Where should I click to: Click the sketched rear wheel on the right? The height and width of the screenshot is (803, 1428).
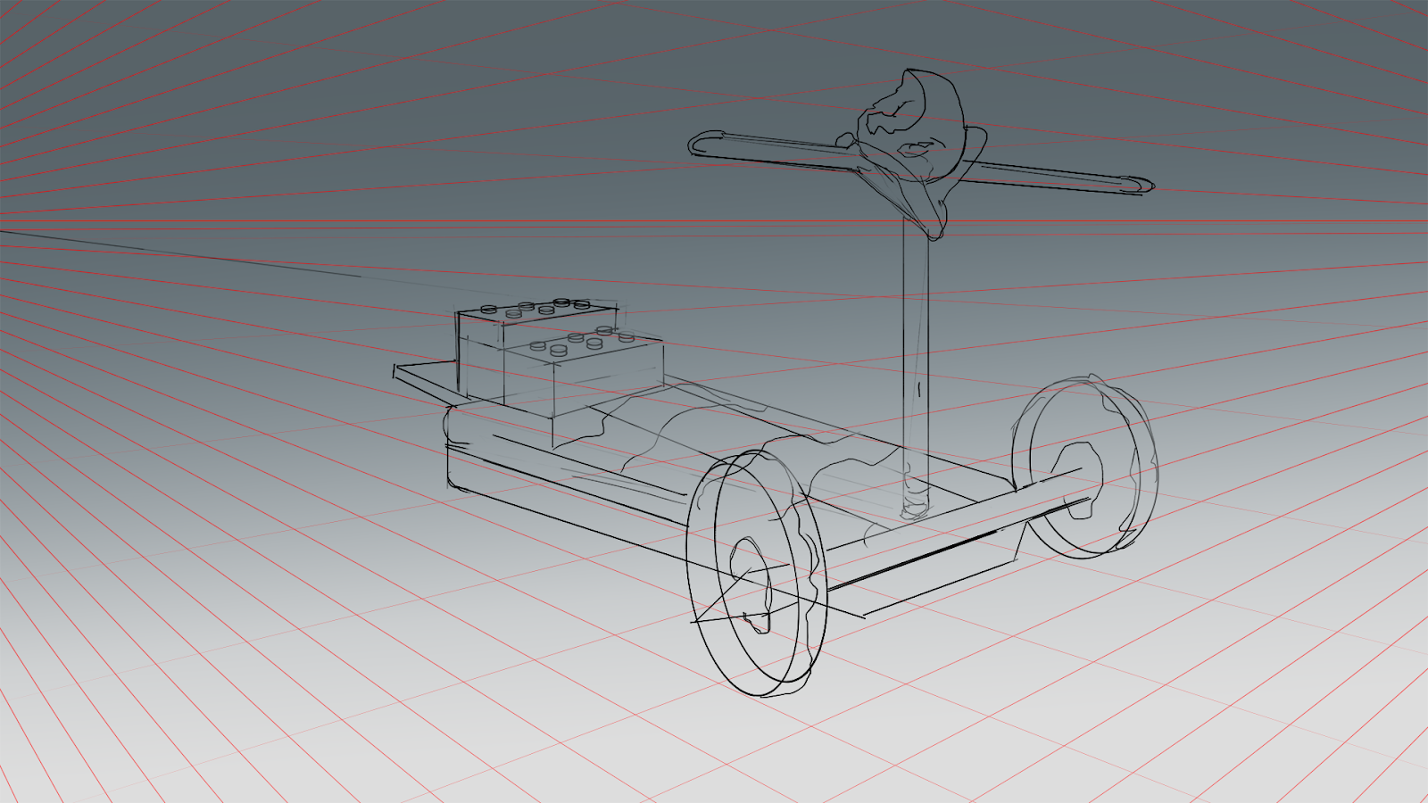1084,468
